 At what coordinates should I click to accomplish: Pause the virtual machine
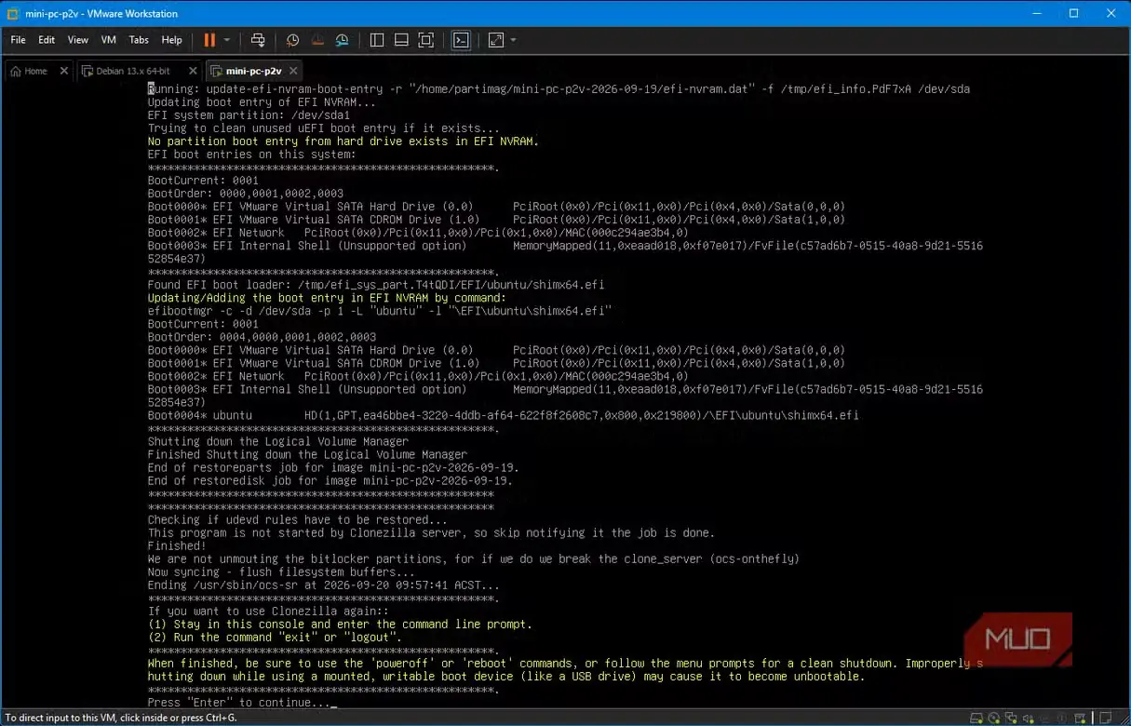(209, 40)
